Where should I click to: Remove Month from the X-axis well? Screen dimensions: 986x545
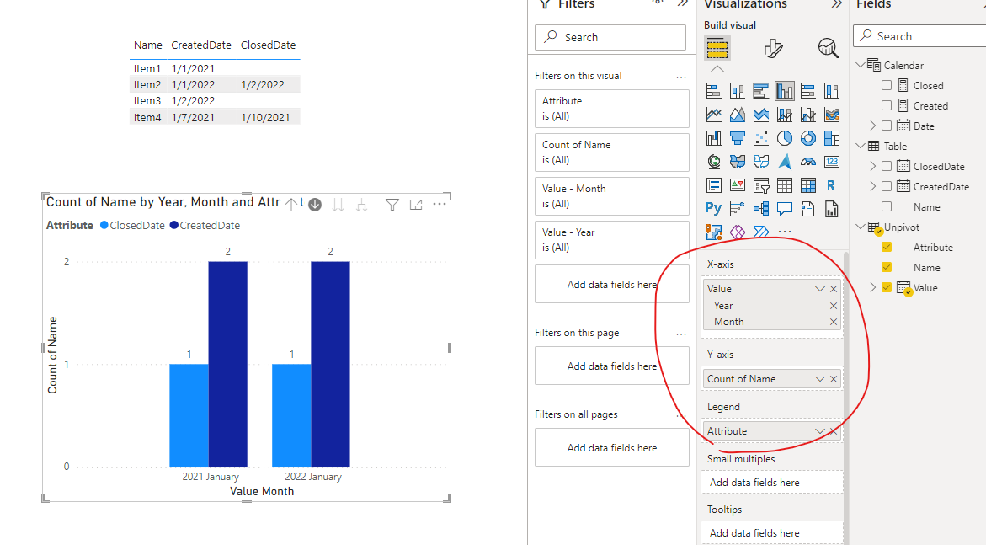834,322
